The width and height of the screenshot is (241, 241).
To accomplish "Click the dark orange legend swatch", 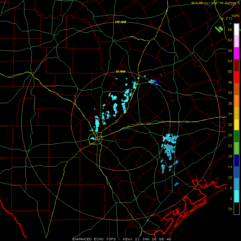I will 236,89.
